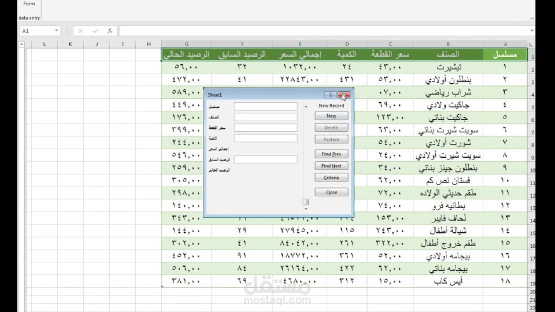Select the cell 'شيالة أطفال'
Screen dimensions: 555x312
448,231
